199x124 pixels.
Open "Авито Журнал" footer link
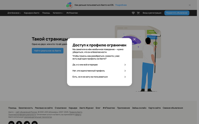coord(86,108)
